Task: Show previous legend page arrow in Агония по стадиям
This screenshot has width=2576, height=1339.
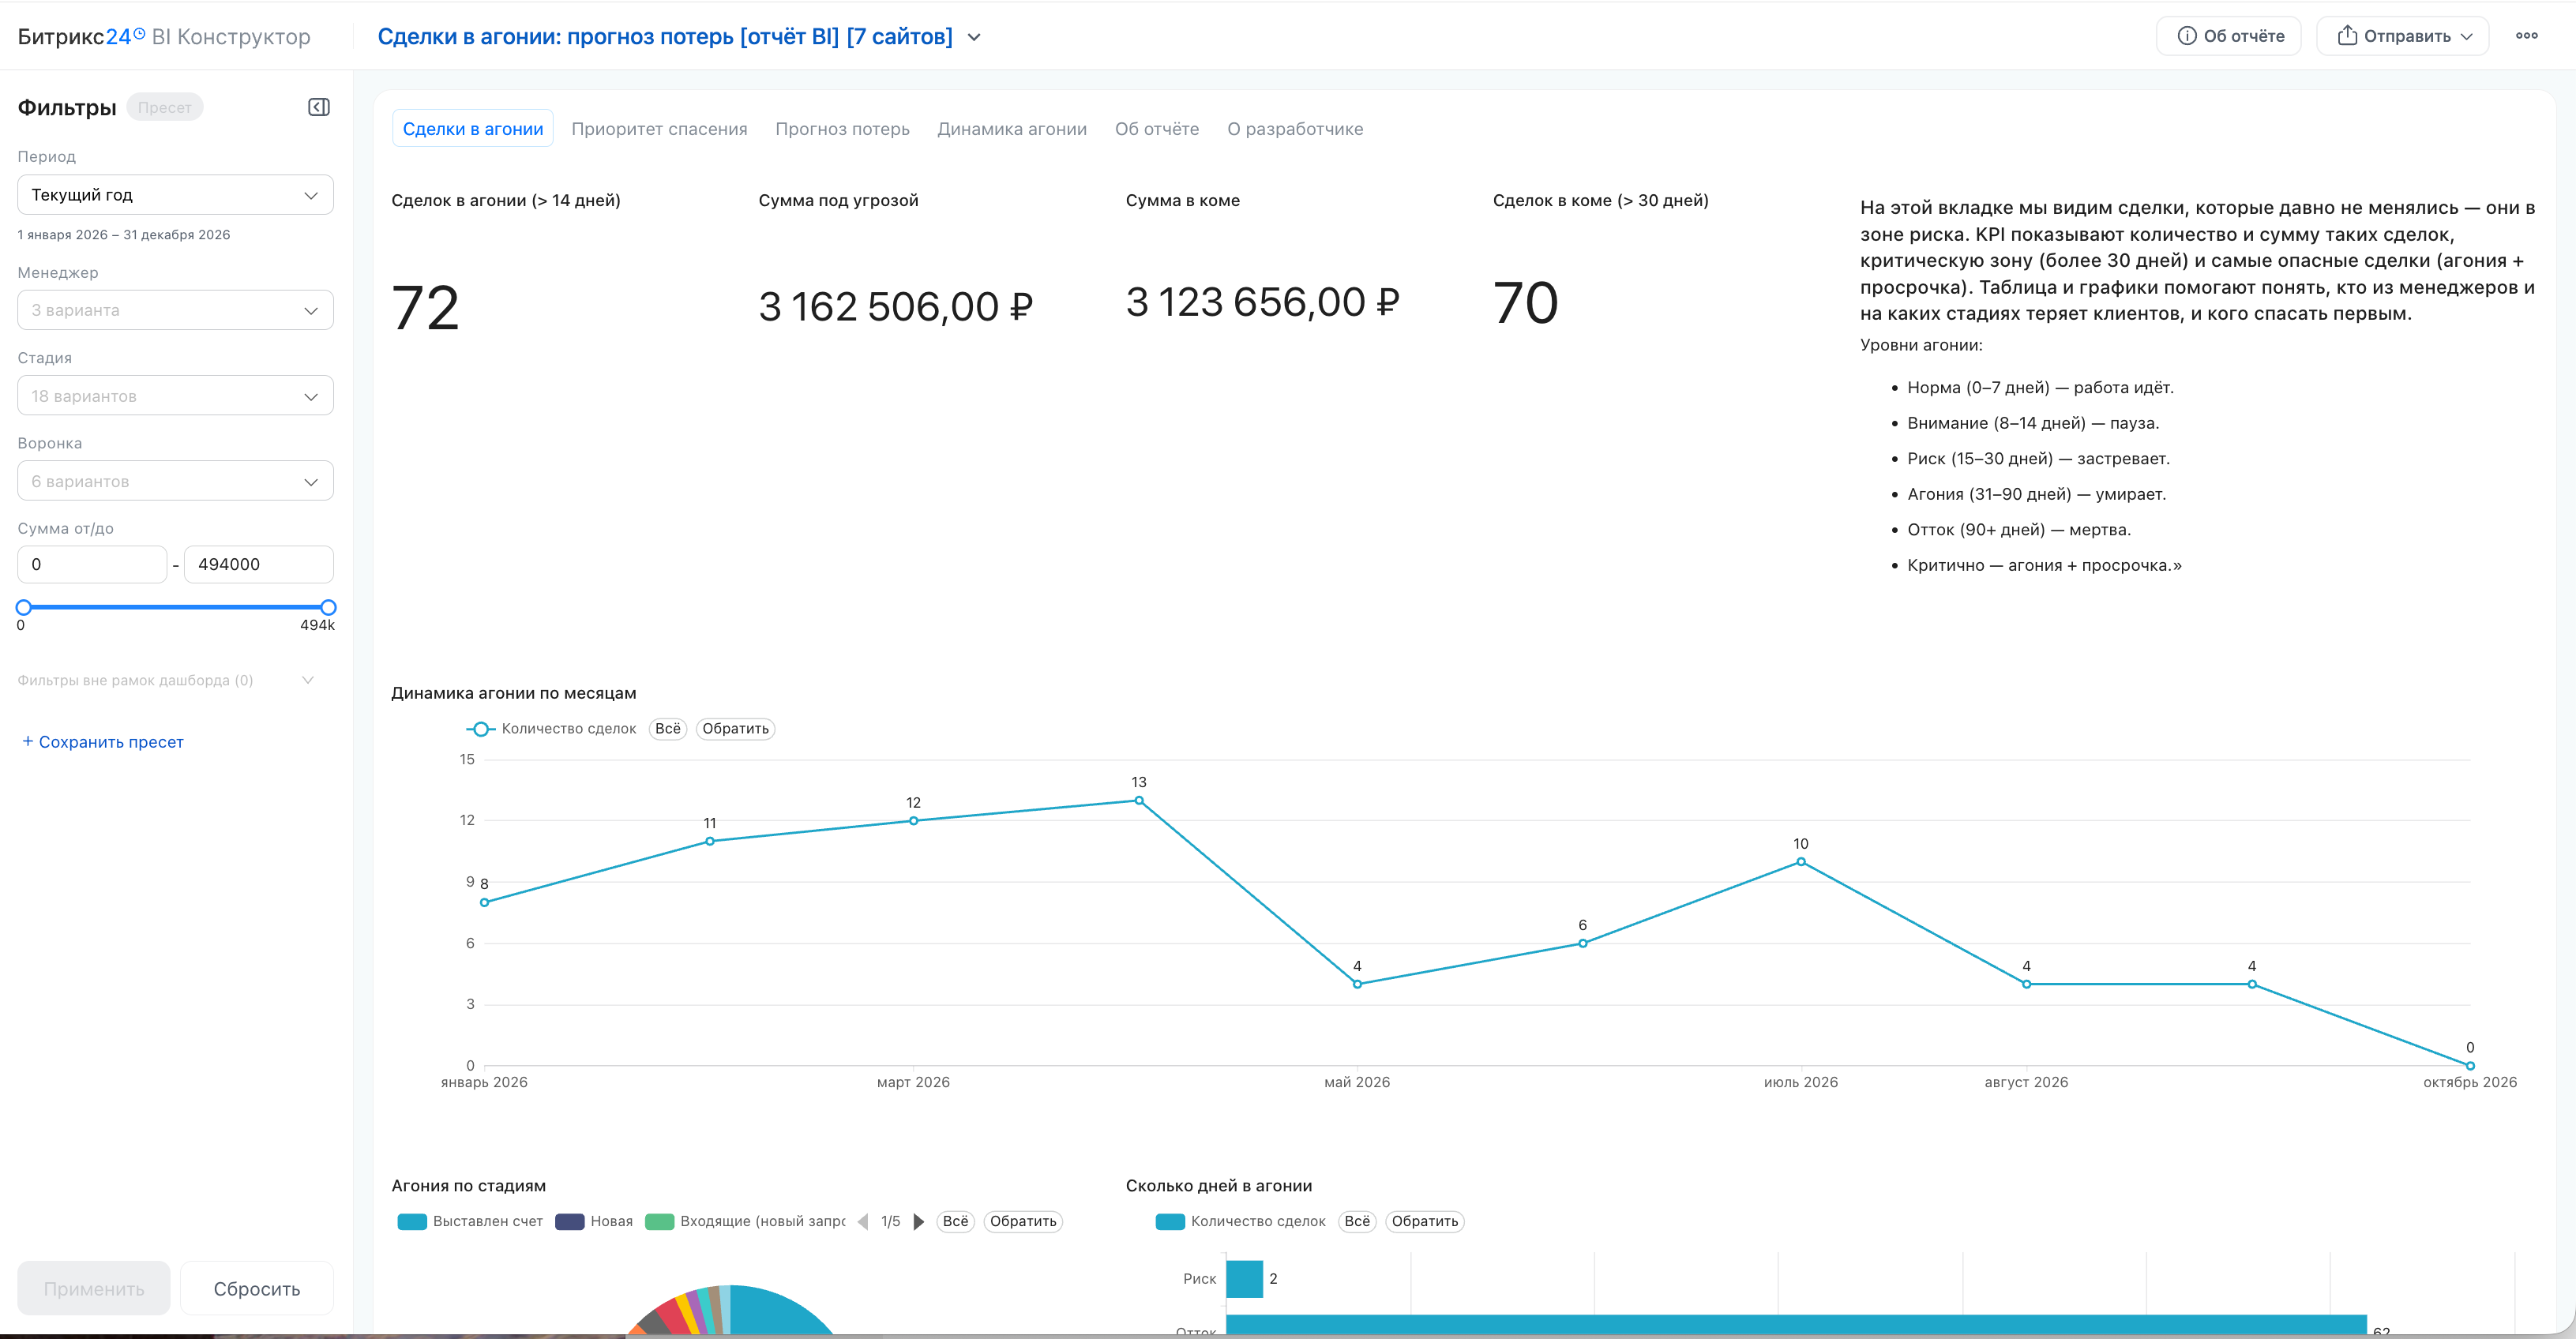Action: [x=863, y=1221]
